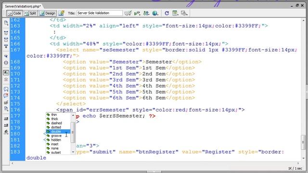Image resolution: width=308 pixels, height=173 pixels.
Task: Click code hint list scroll-down arrow
Action: 73,152
